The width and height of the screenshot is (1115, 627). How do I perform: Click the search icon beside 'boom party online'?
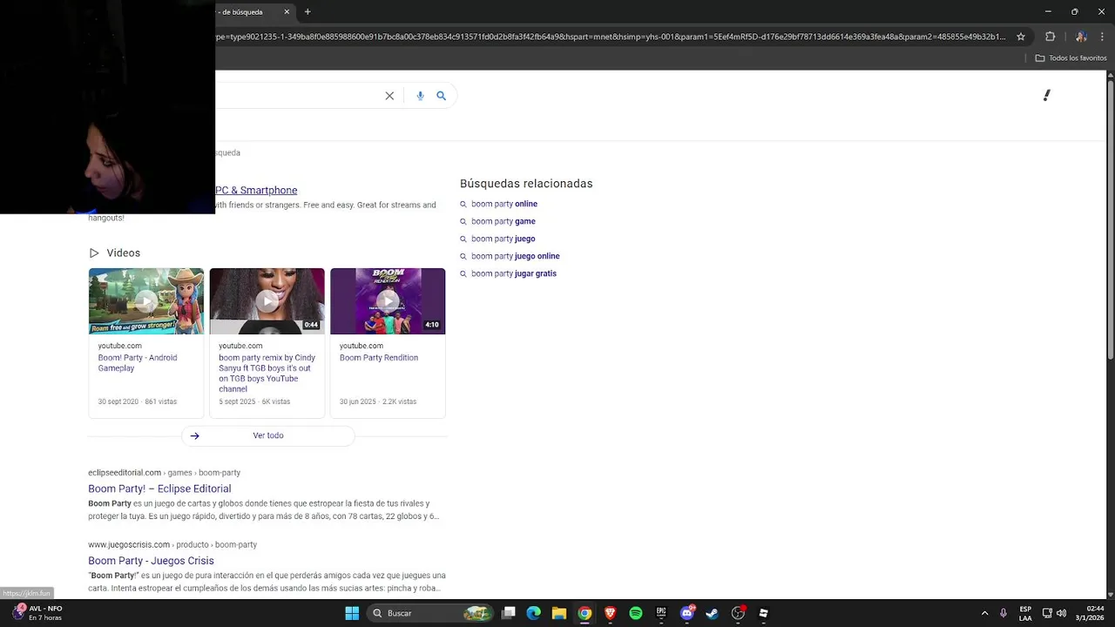pyautogui.click(x=463, y=204)
